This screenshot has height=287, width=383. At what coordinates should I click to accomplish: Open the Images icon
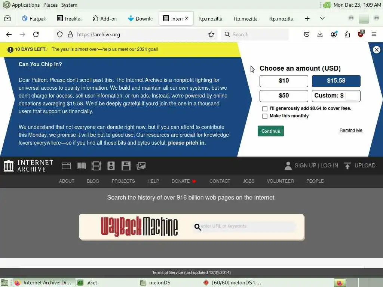pos(141,166)
